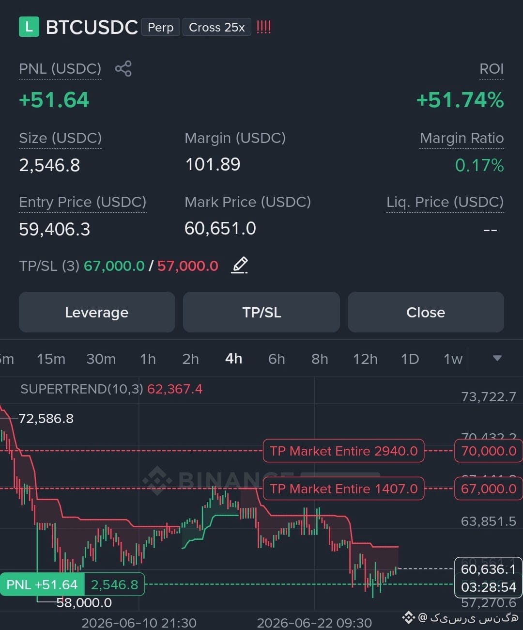The height and width of the screenshot is (630, 523).
Task: Tap the Margin (USDC) label
Action: coord(235,138)
